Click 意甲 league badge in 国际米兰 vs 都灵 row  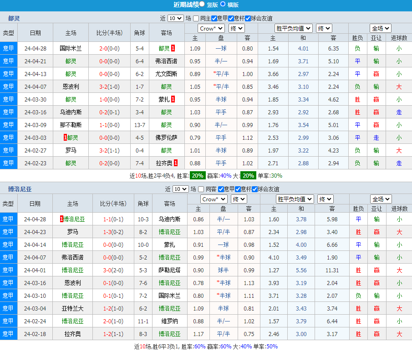(x=8, y=48)
